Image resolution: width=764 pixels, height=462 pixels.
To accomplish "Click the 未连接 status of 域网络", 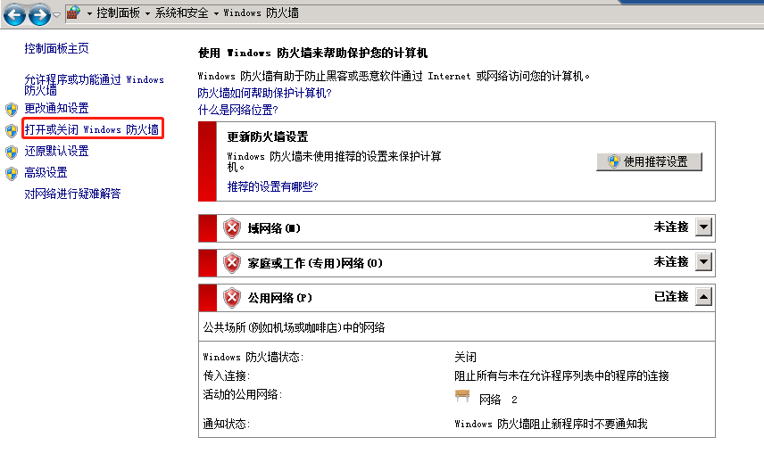I will (x=671, y=227).
